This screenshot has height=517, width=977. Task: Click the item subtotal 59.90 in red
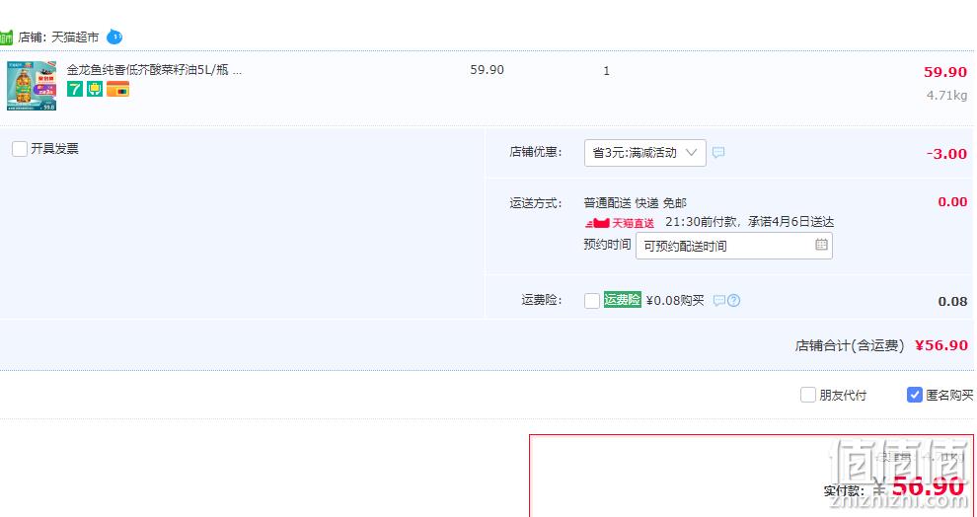[x=945, y=72]
